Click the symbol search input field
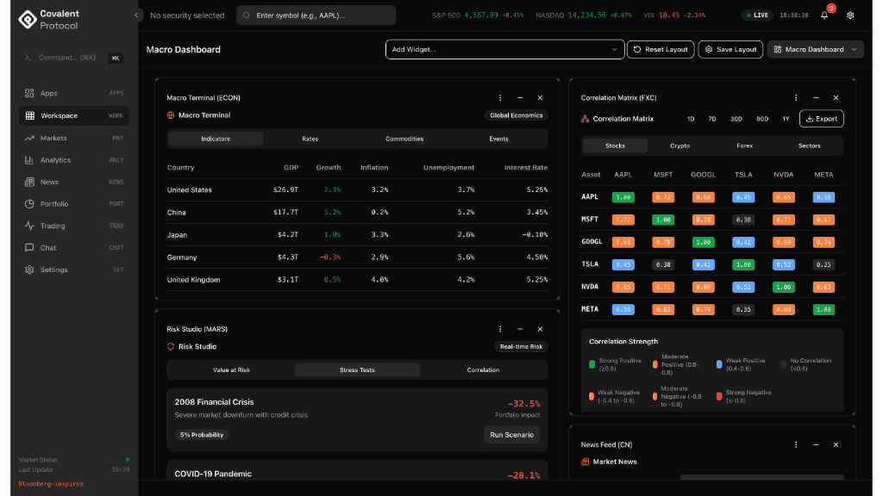 316,15
